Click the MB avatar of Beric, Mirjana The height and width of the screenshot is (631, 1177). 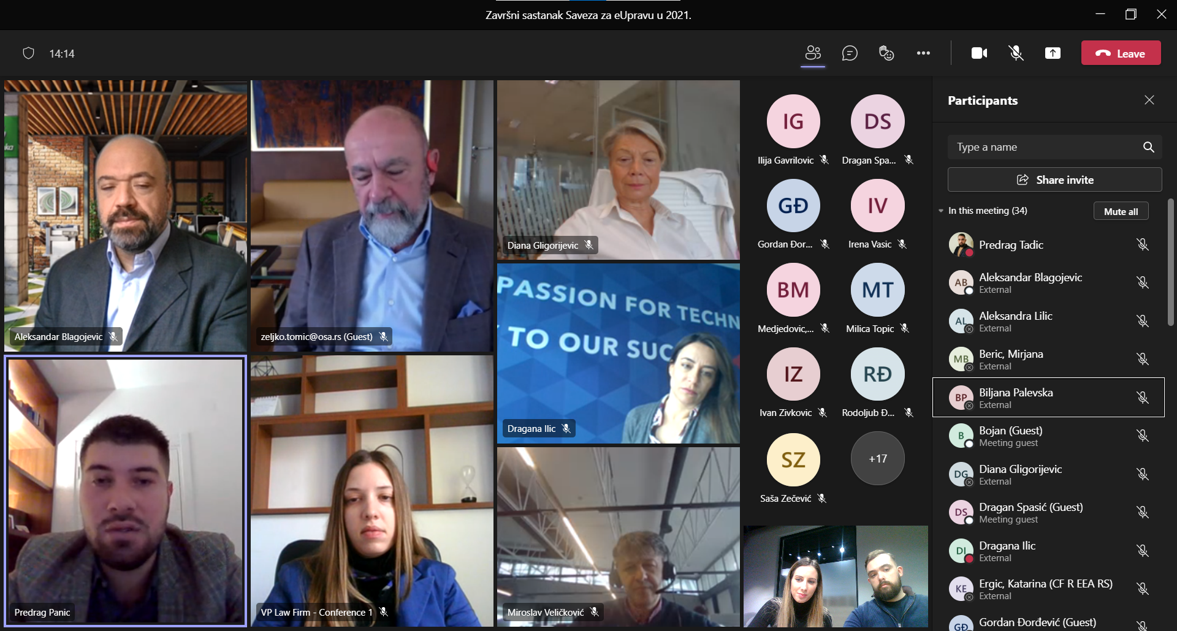coord(961,359)
